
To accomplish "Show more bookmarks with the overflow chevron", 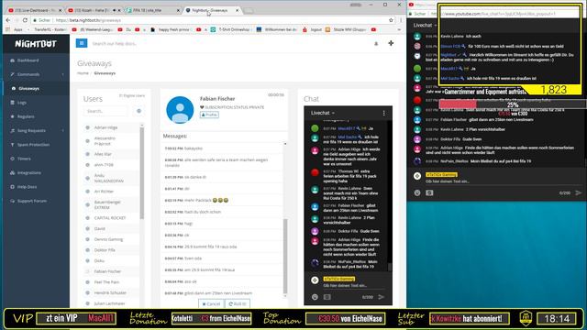I will point(399,29).
